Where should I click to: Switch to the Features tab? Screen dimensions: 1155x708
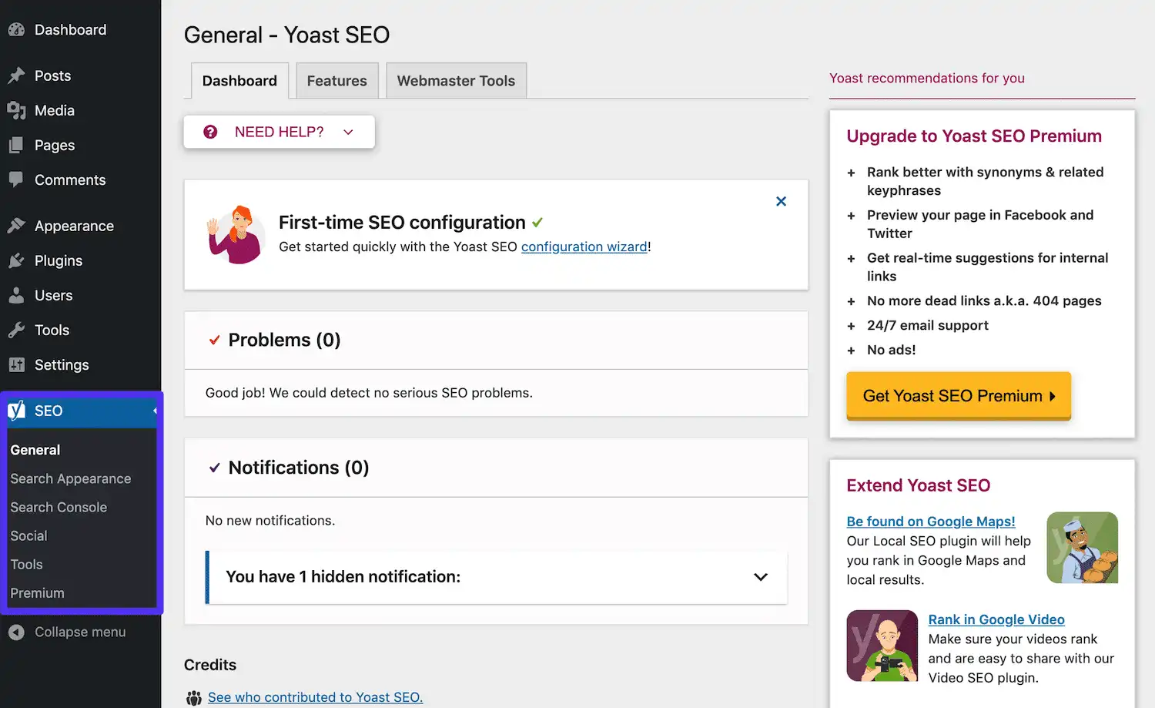(336, 80)
